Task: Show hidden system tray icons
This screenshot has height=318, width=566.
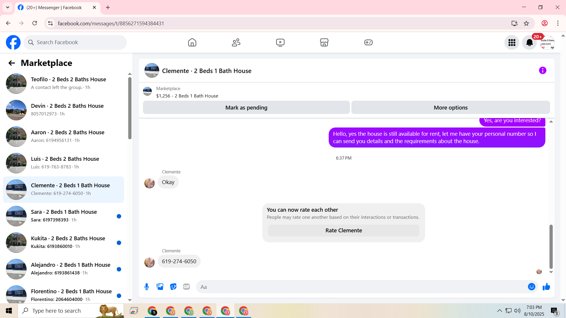Action: pyautogui.click(x=499, y=311)
